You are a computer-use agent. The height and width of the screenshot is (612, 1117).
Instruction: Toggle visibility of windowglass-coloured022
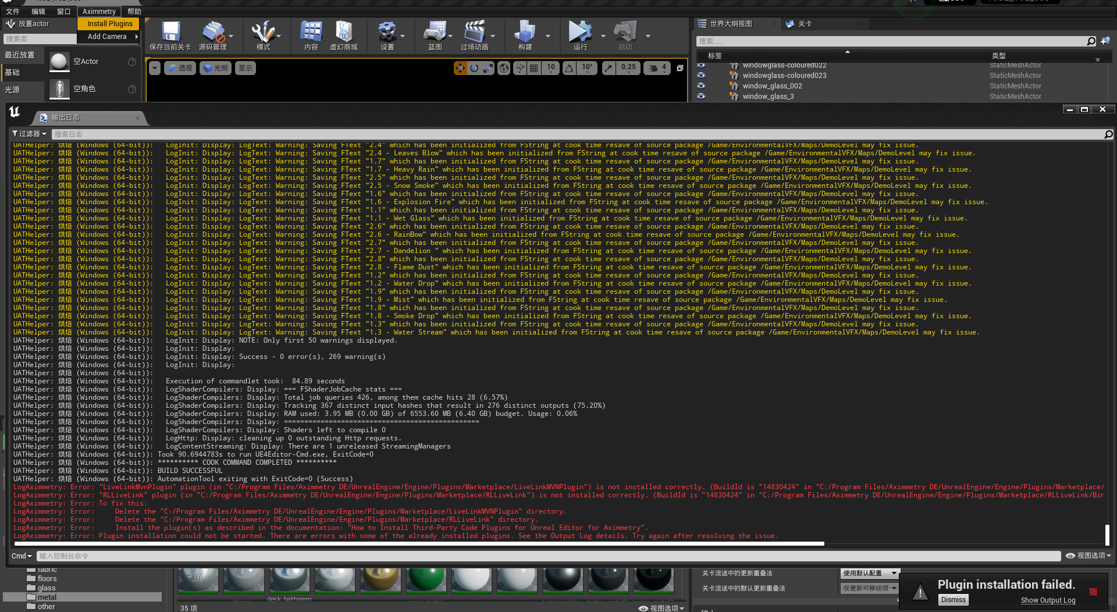(x=701, y=65)
